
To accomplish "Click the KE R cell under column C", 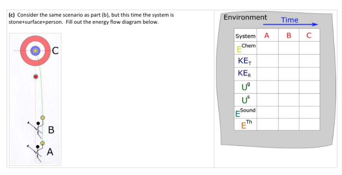I will [x=309, y=74].
